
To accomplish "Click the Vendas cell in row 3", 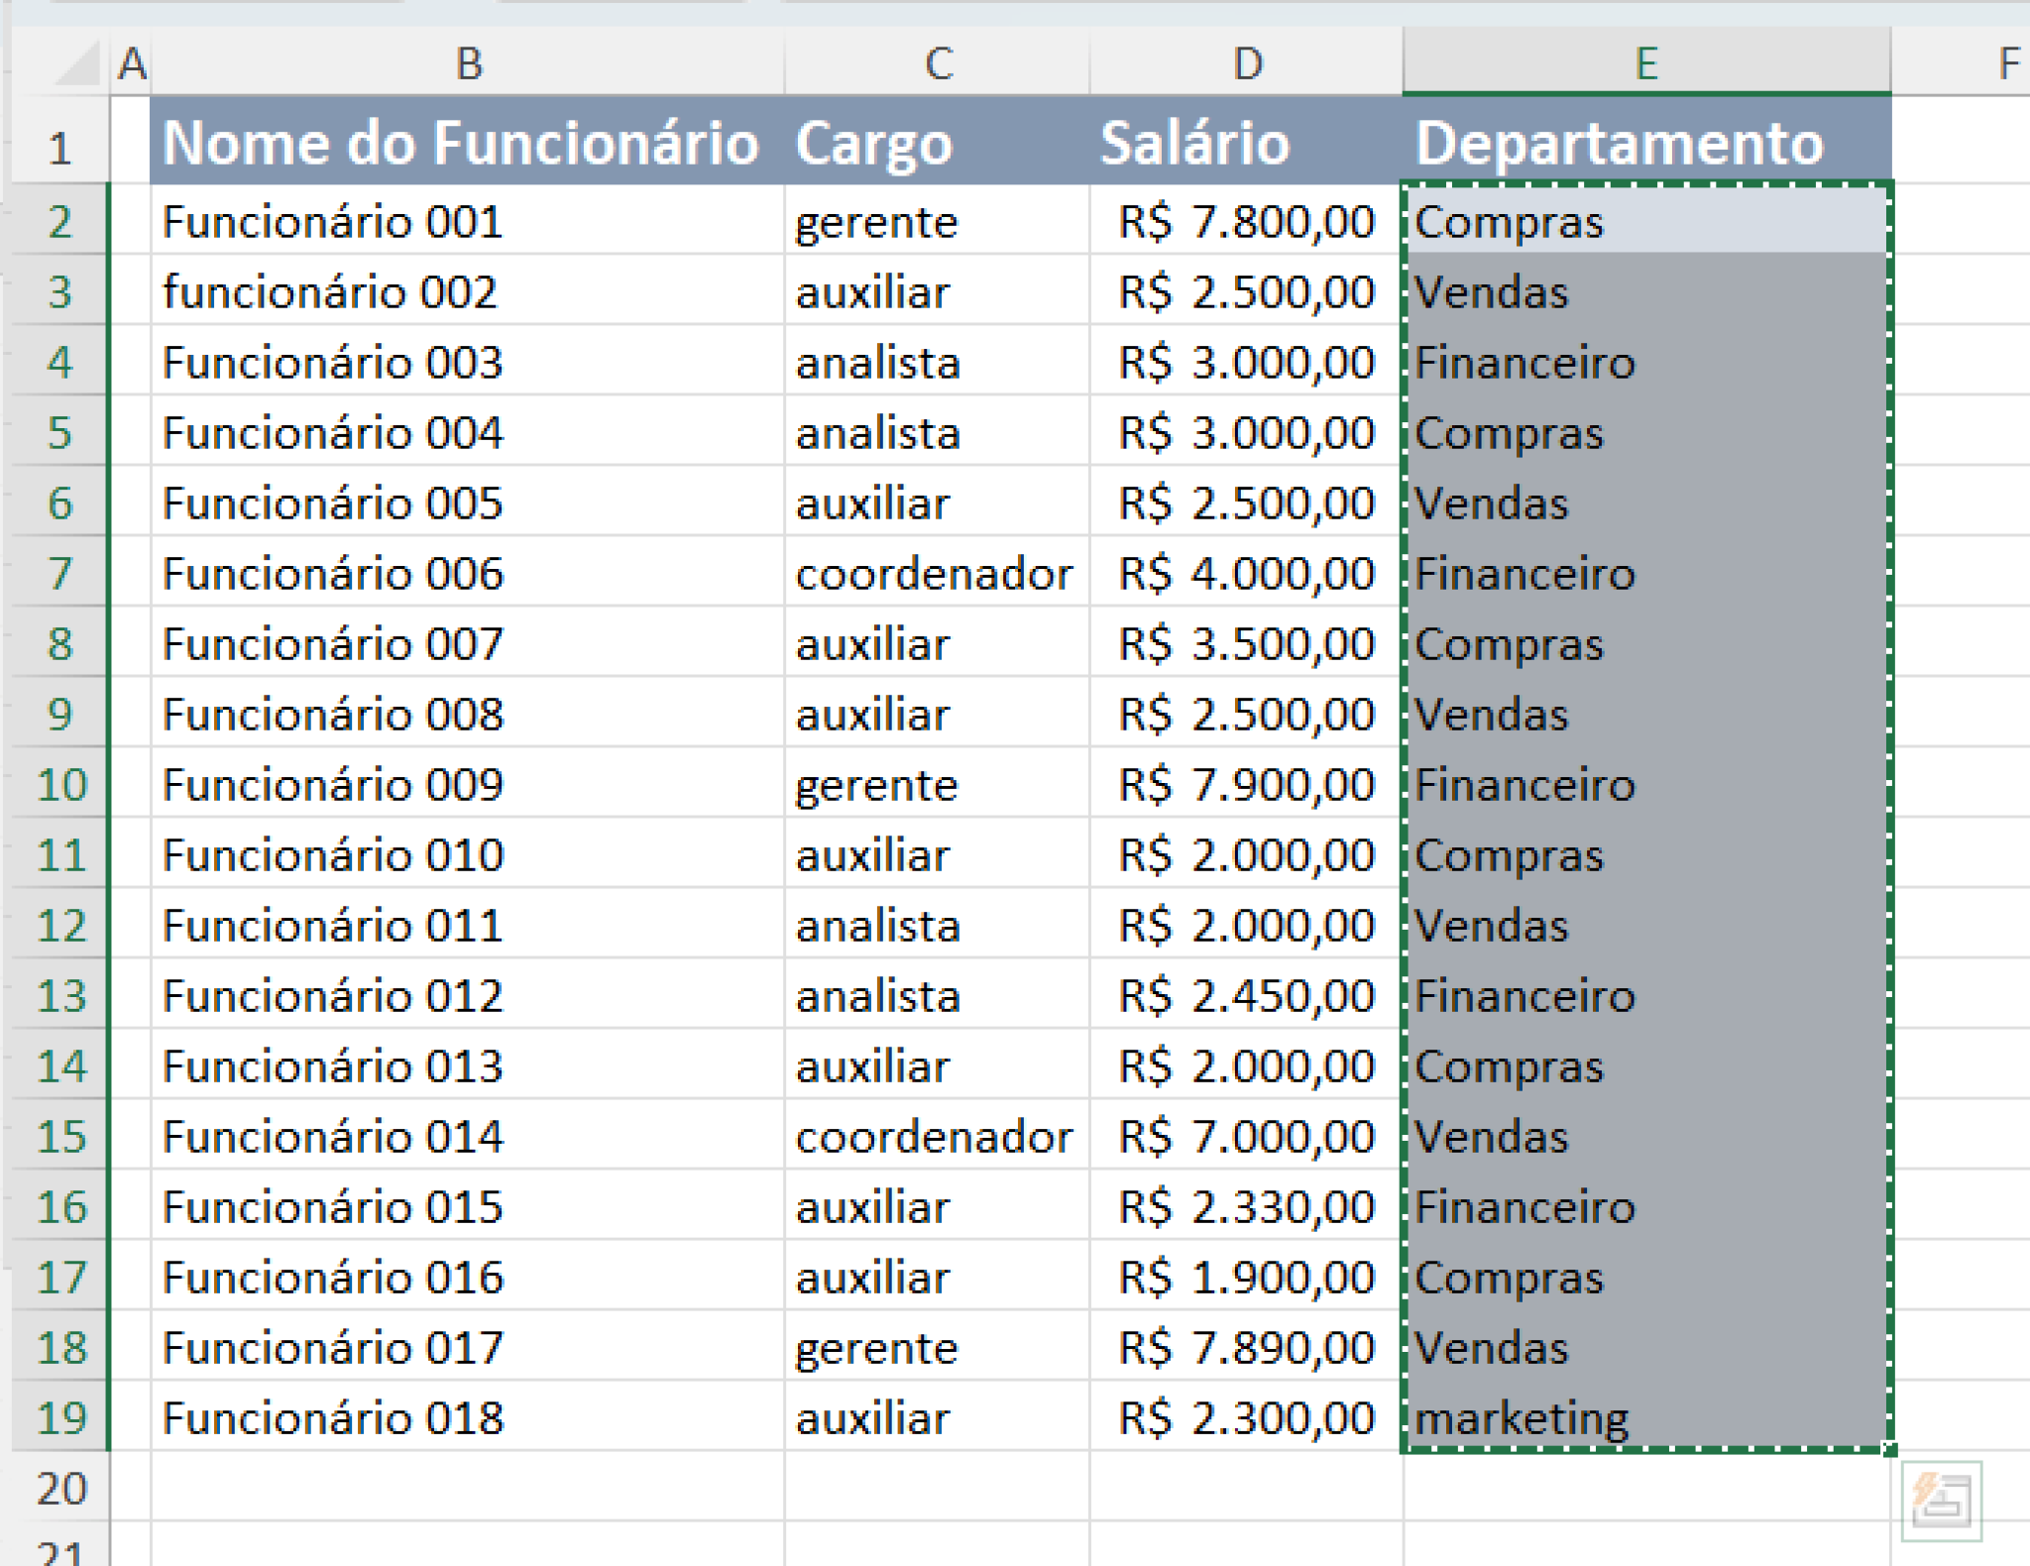I will (x=1492, y=291).
